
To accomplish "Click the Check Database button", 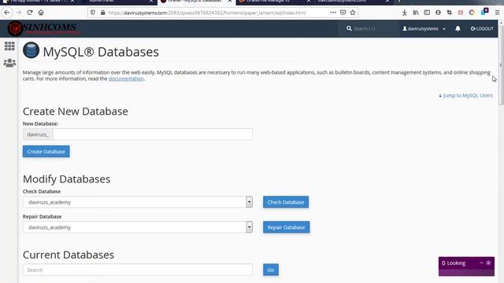I will tap(286, 202).
